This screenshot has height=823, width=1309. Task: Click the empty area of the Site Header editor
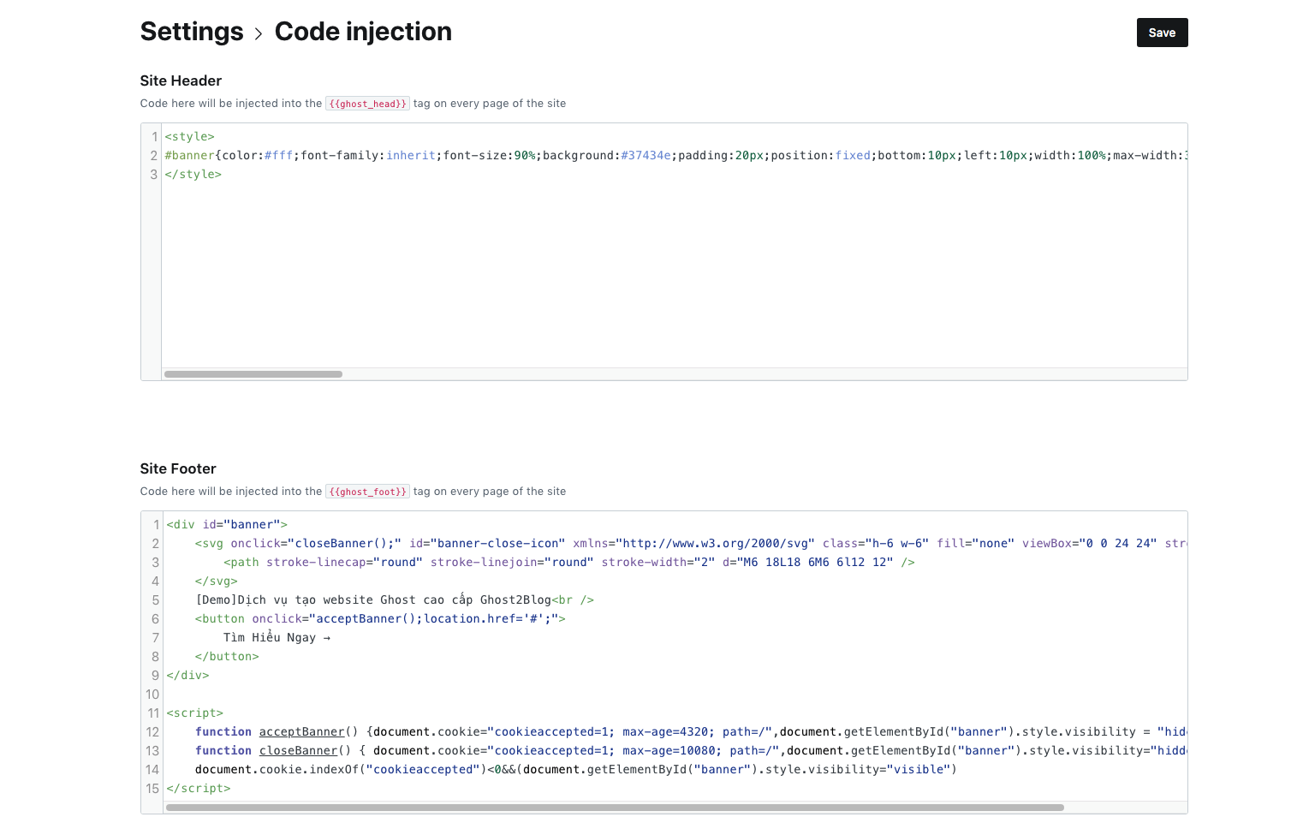pyautogui.click(x=675, y=274)
